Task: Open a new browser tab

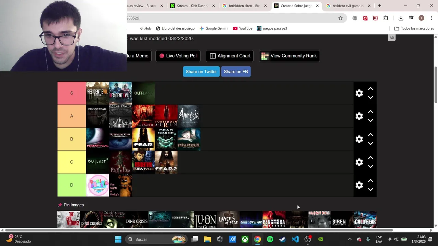Action: coord(379,6)
